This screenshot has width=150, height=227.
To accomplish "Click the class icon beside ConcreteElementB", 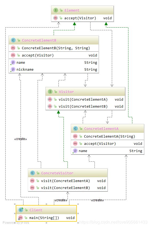I will [13, 40].
